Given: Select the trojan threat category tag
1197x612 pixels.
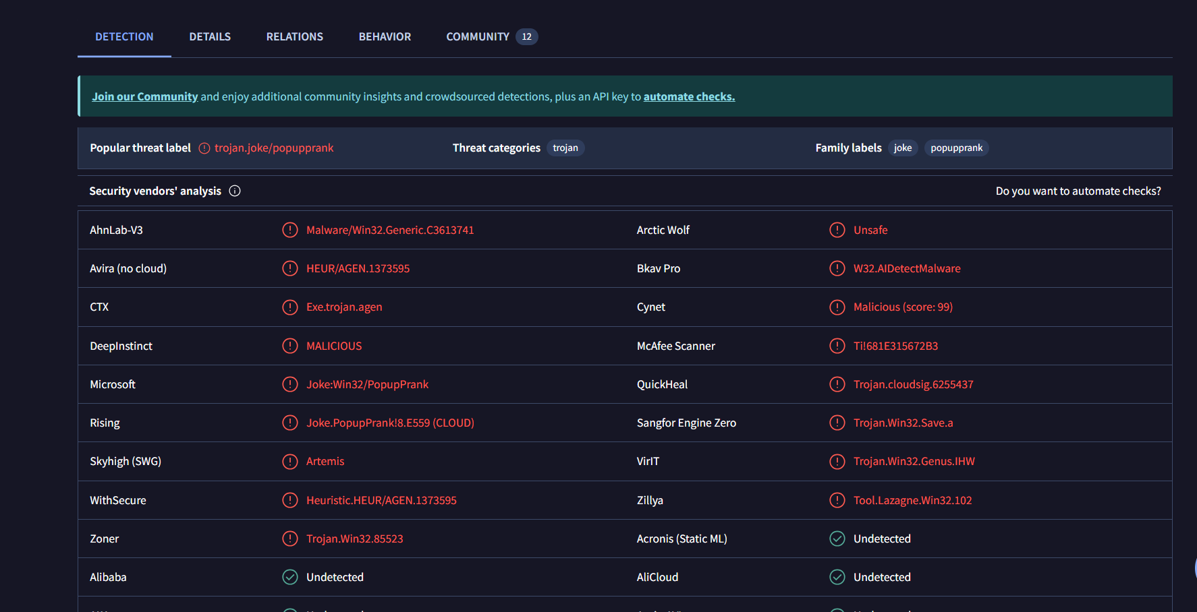Looking at the screenshot, I should pos(565,148).
